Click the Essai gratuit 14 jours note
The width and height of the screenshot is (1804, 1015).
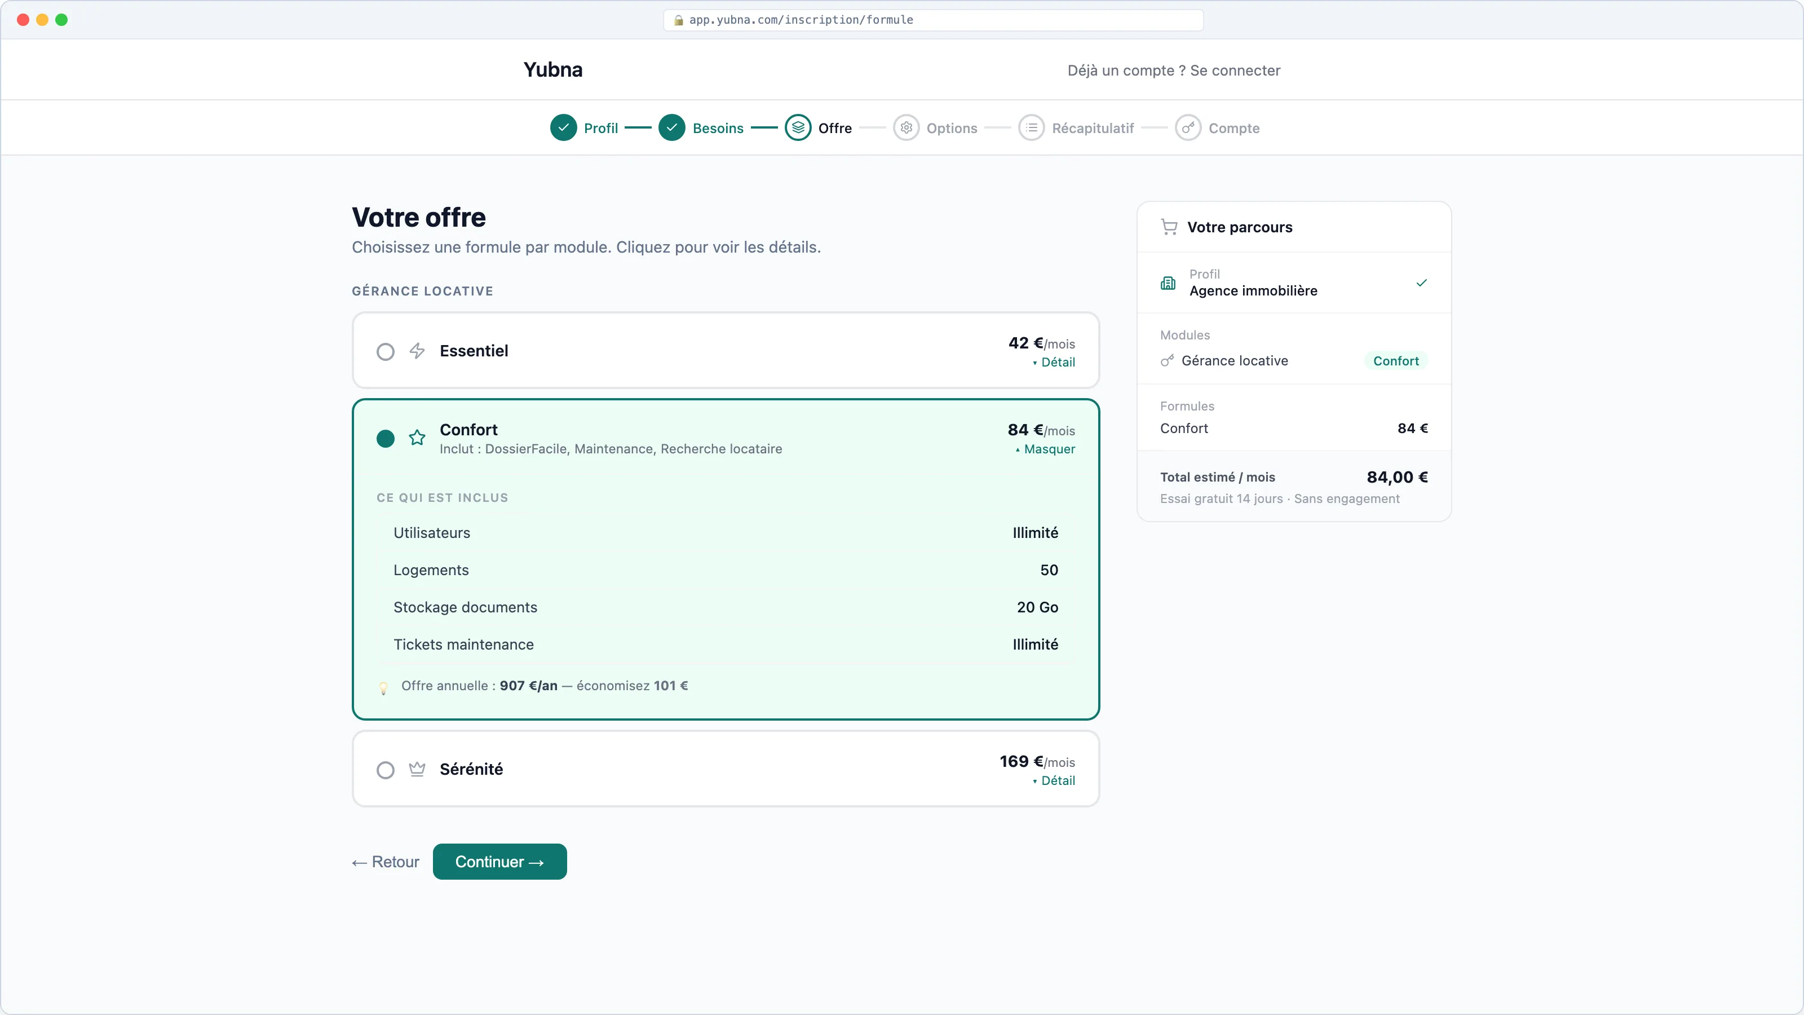(x=1280, y=498)
